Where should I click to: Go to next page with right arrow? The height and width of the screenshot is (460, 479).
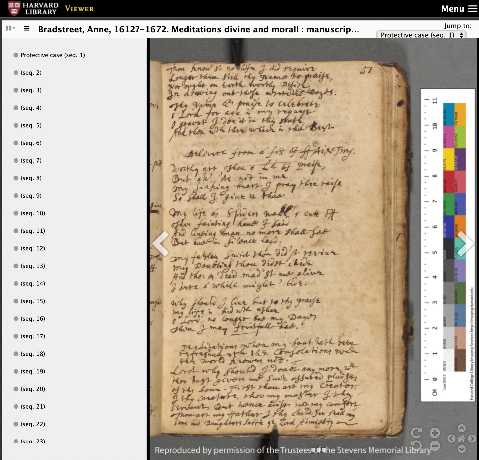[x=465, y=243]
